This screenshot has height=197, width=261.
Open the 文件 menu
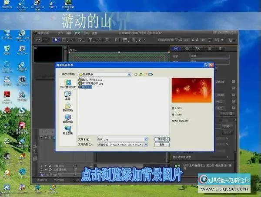(60, 33)
